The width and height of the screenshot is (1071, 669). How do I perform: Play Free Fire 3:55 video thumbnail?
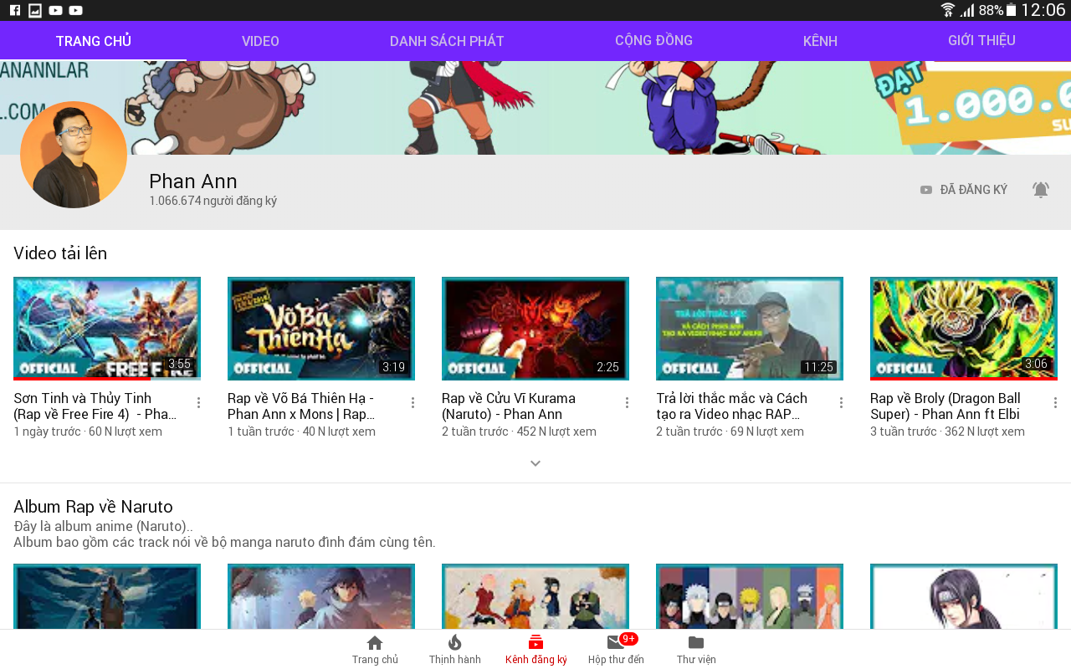[x=107, y=329]
